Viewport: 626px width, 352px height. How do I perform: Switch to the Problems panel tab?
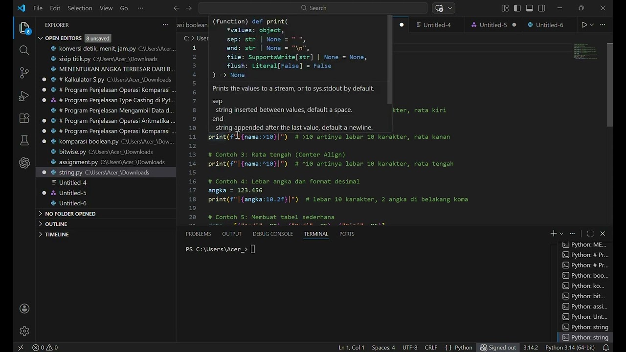point(198,234)
